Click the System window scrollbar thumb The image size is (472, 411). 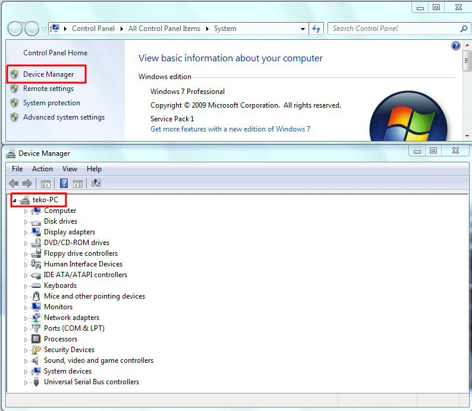coord(467,61)
